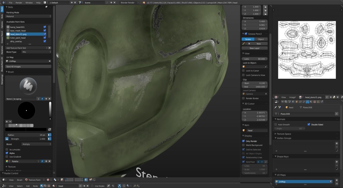Click the Palette color wheel icon

(7, 161)
